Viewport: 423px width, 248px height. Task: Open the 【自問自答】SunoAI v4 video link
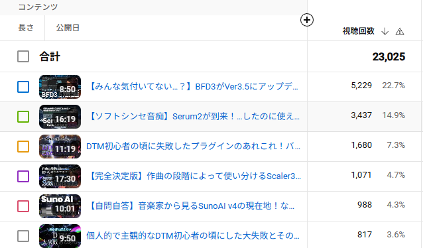(191, 206)
